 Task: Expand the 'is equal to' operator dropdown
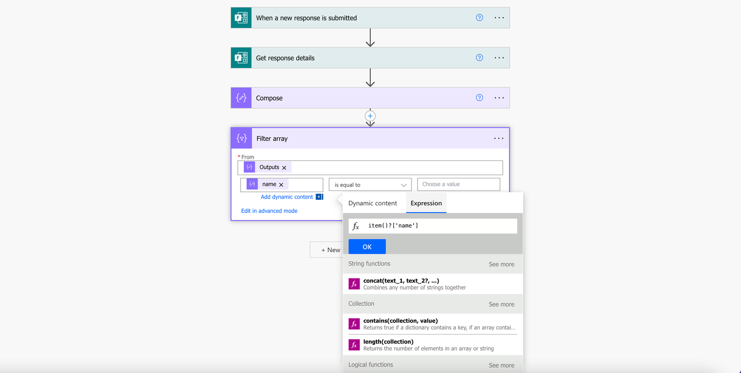[370, 185]
